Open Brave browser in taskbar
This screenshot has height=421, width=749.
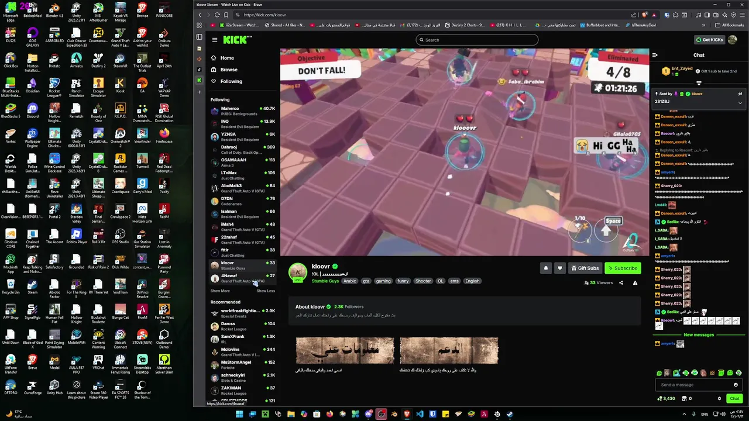(407, 414)
